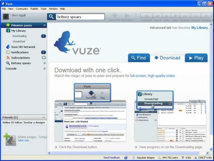Click the green add-friend plus icon
Image resolution: width=214 pixels, height=161 pixels.
(6, 136)
